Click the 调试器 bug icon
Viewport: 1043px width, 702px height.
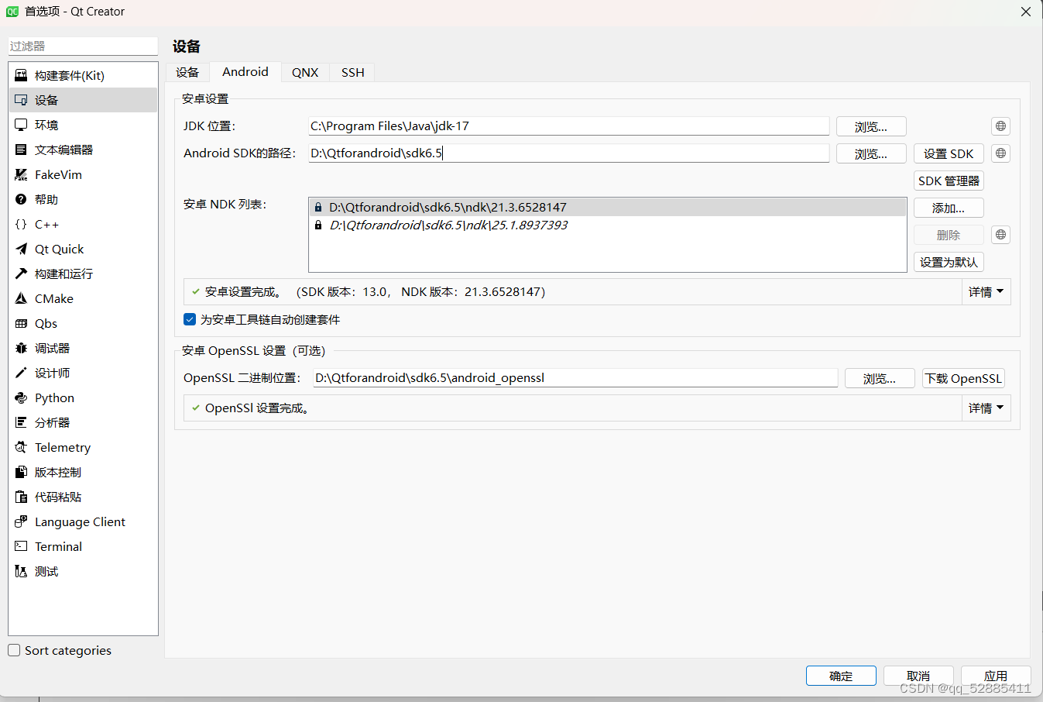click(x=21, y=348)
